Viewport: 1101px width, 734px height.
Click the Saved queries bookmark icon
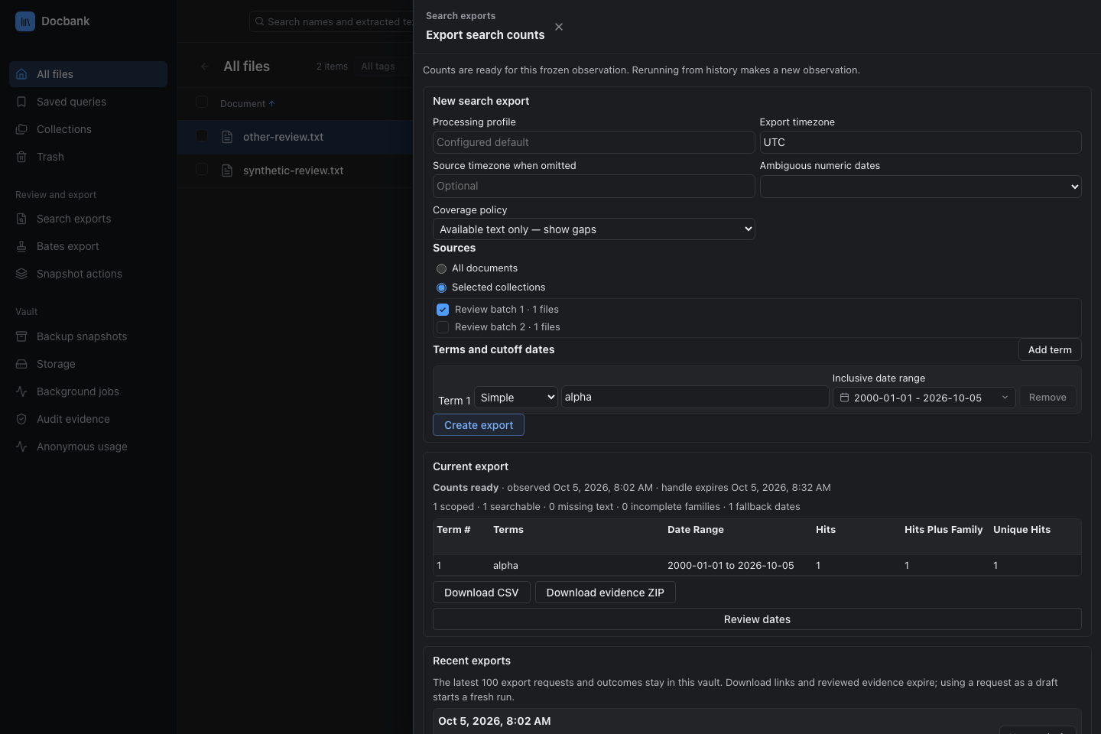[x=21, y=102]
